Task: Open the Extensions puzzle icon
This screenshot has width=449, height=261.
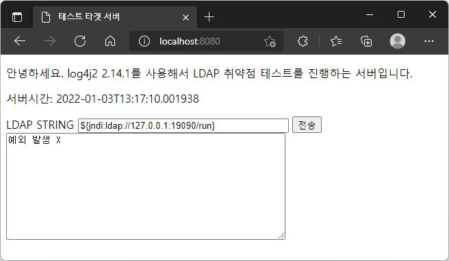Action: pyautogui.click(x=303, y=41)
